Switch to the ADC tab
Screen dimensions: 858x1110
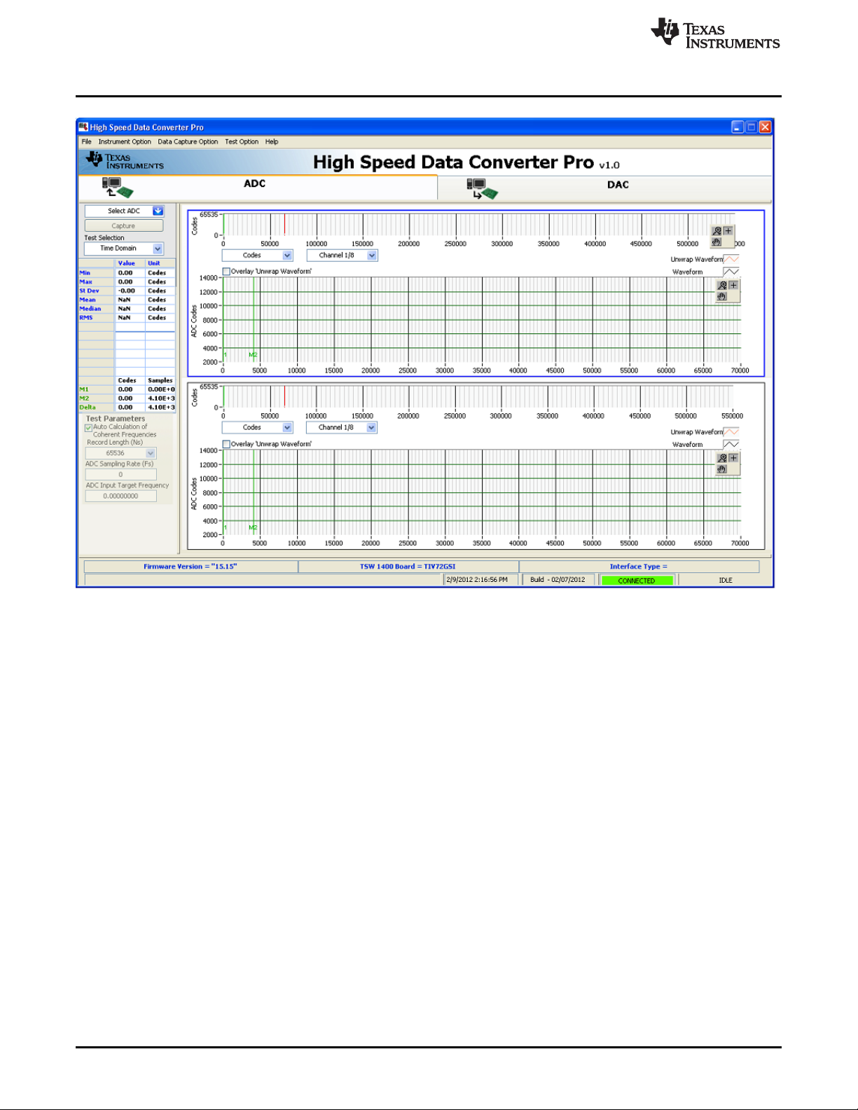point(258,187)
